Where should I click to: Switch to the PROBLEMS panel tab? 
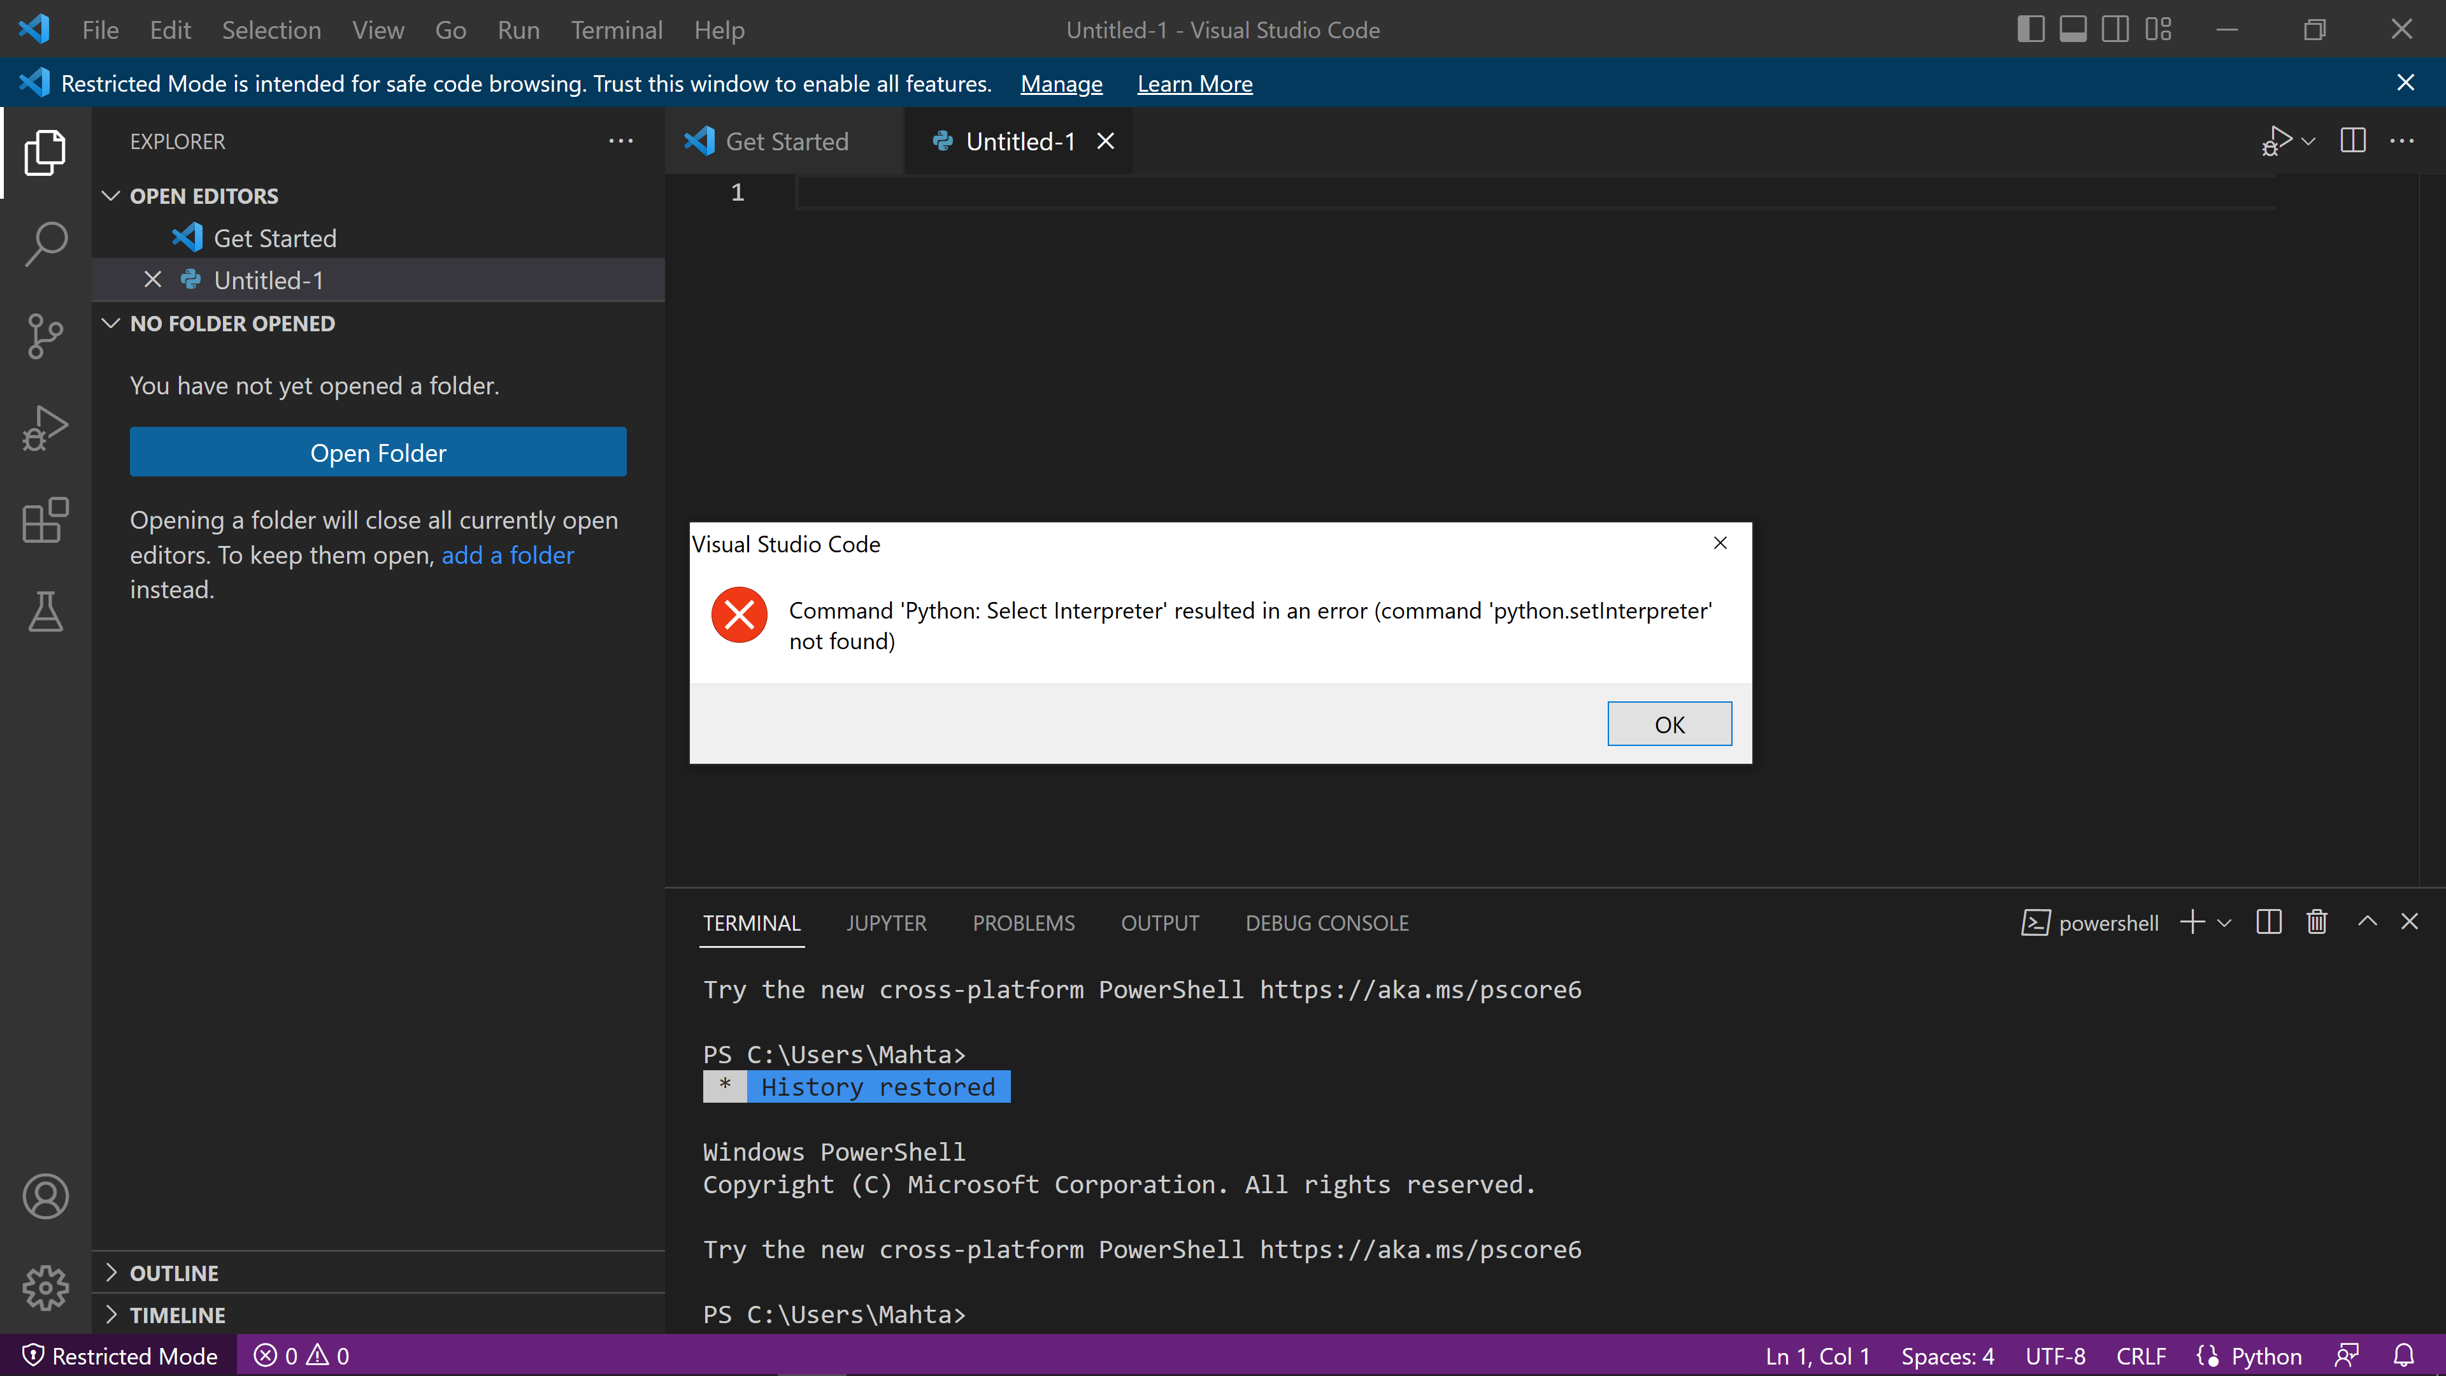1024,923
